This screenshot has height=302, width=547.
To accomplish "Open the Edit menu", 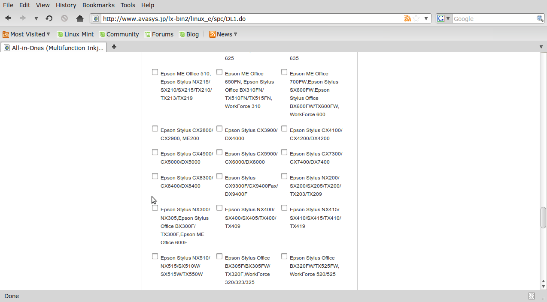I will coord(24,5).
